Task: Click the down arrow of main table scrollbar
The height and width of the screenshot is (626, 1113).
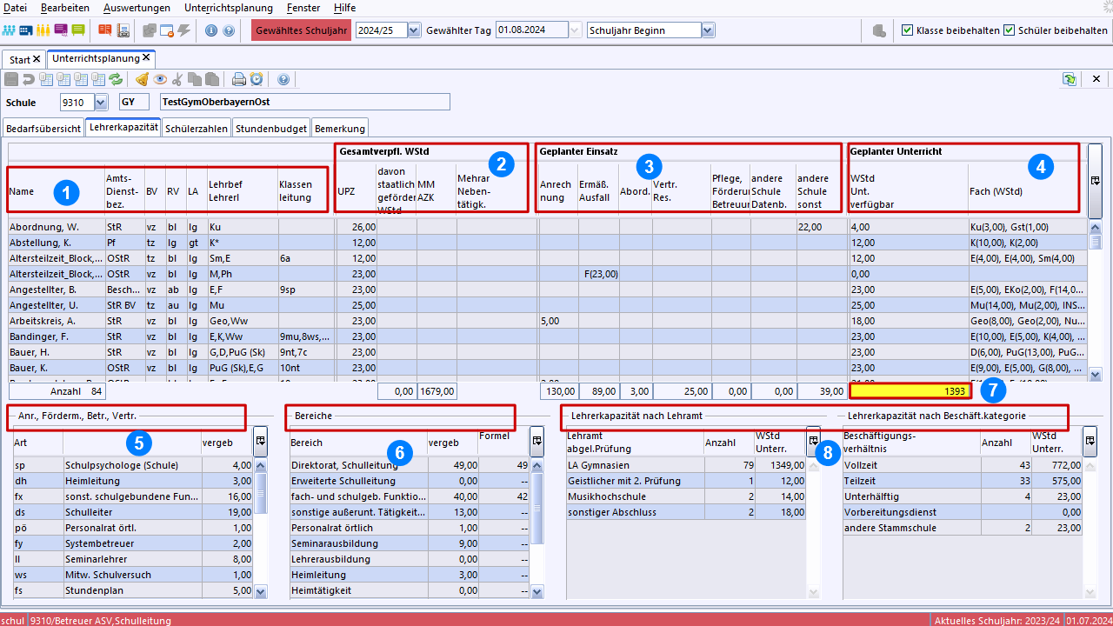Action: (1096, 374)
